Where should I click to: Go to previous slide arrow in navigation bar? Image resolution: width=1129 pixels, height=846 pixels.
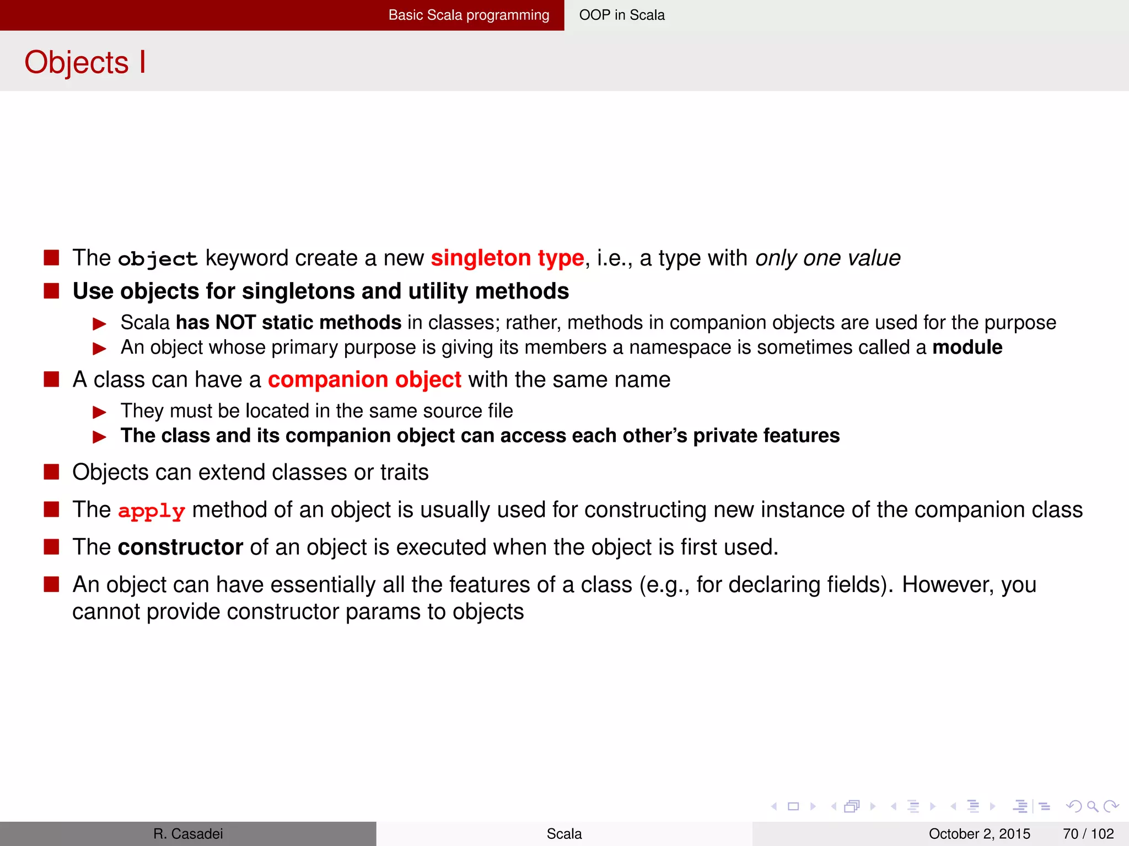tap(775, 806)
